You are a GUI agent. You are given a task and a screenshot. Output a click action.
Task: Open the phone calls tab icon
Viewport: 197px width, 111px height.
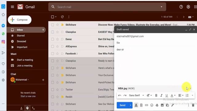coord(34,108)
